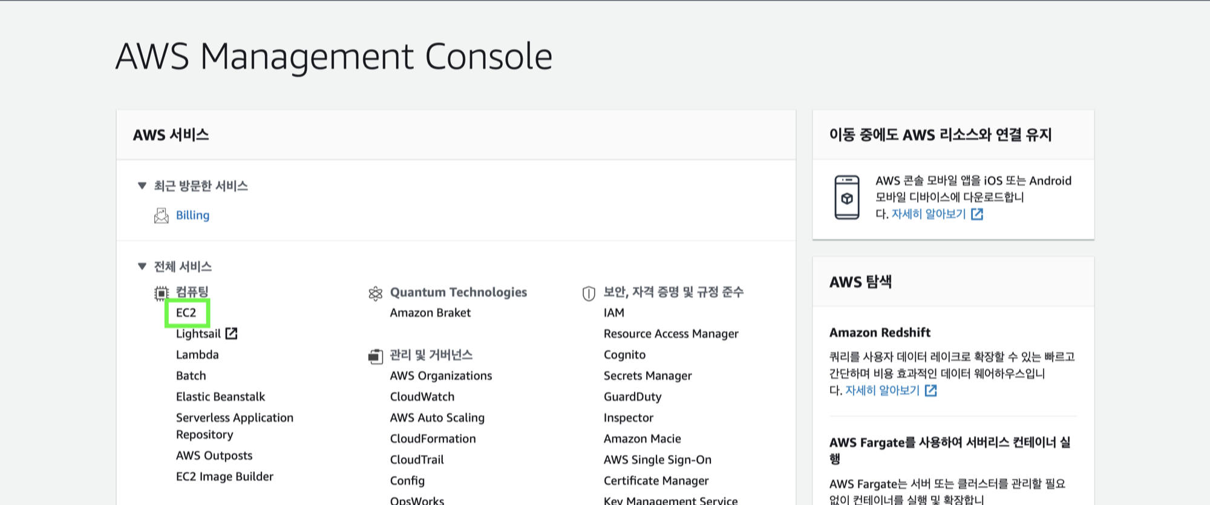
Task: Open Certificate Manager
Action: tap(656, 481)
